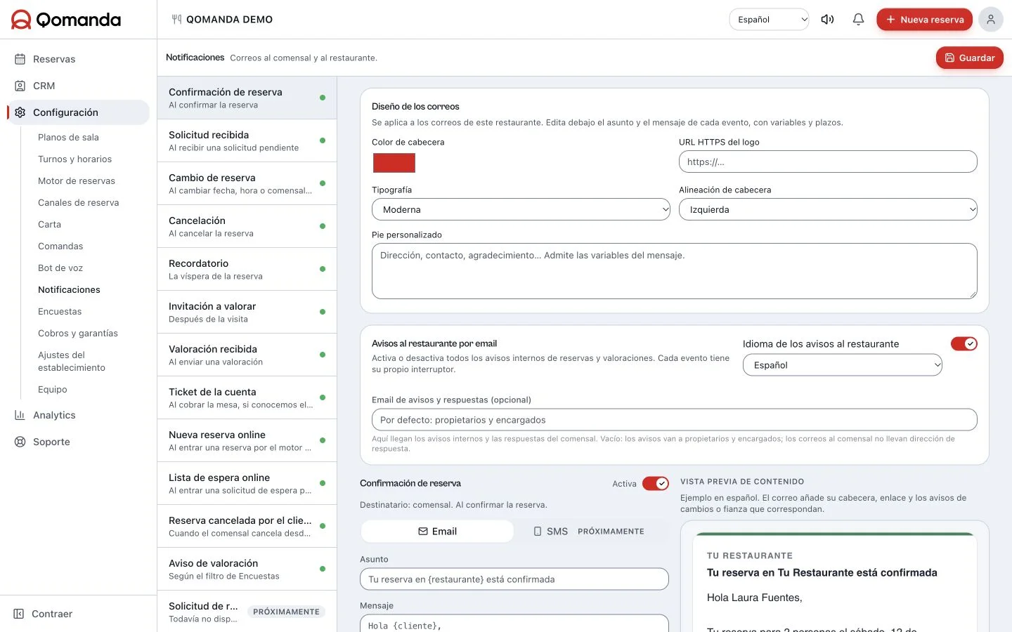Click the Guardar button

tap(970, 58)
